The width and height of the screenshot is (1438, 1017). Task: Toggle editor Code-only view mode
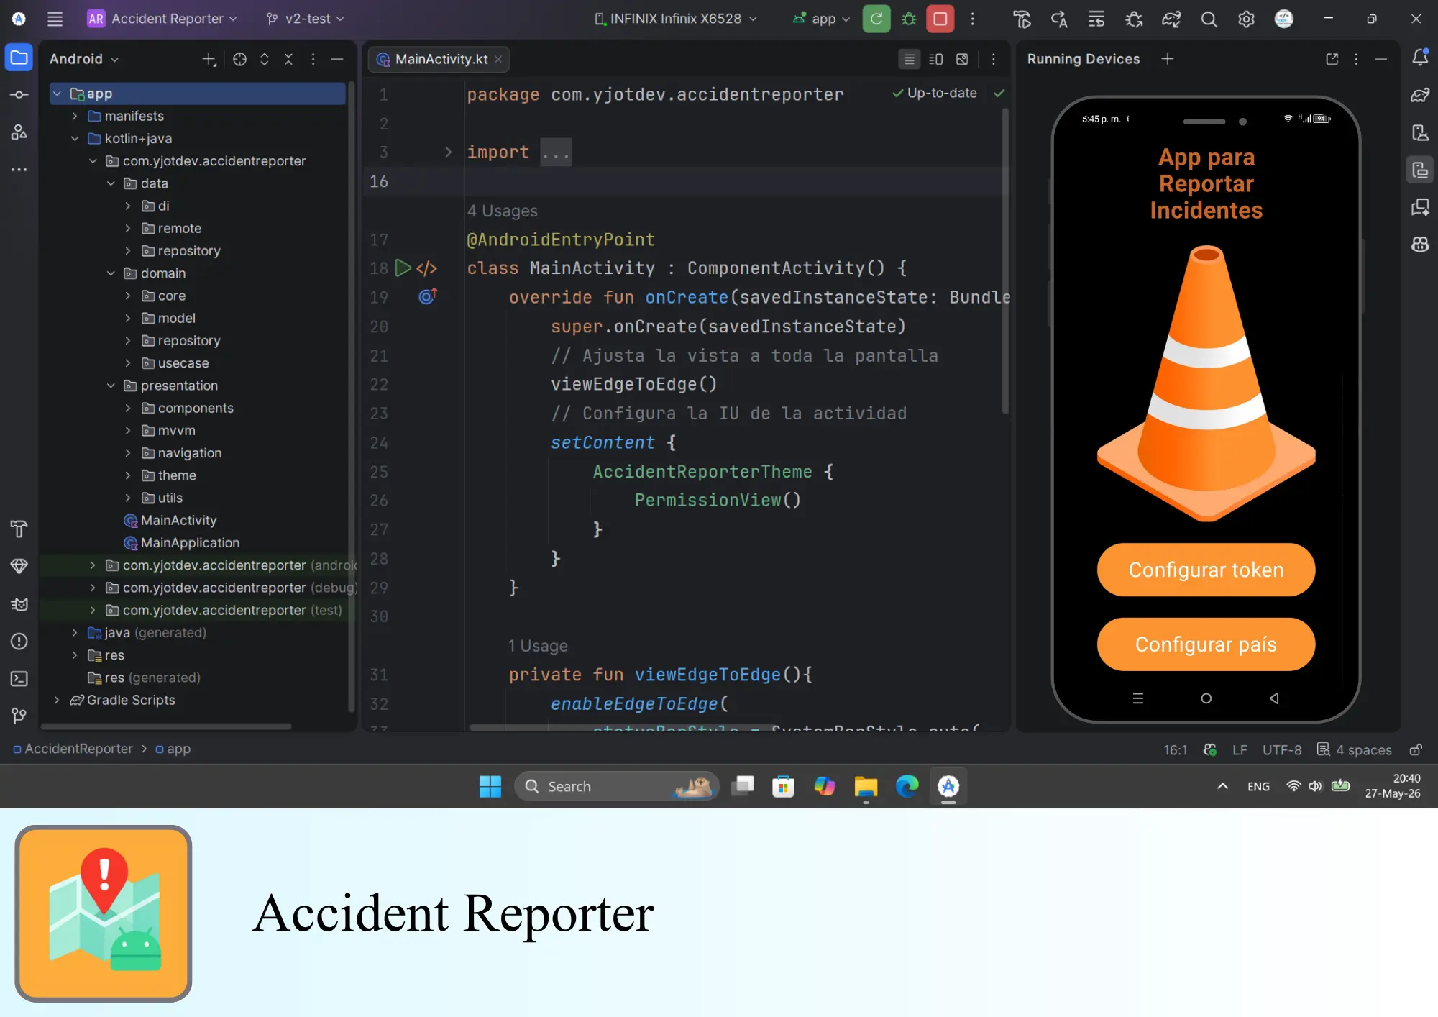pyautogui.click(x=910, y=59)
